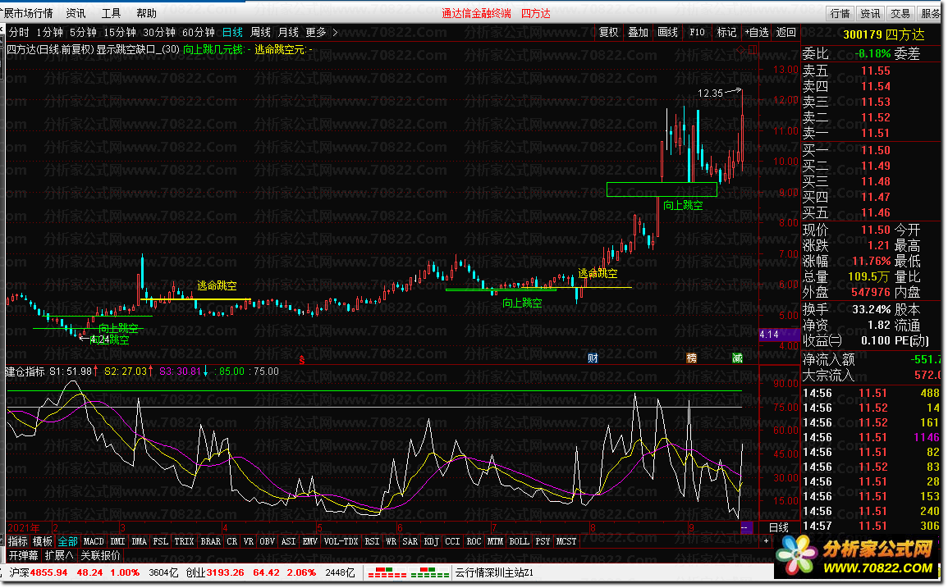Viewport: 948px width, 588px height.
Task: Select the SAR indicator tab
Action: (x=410, y=541)
